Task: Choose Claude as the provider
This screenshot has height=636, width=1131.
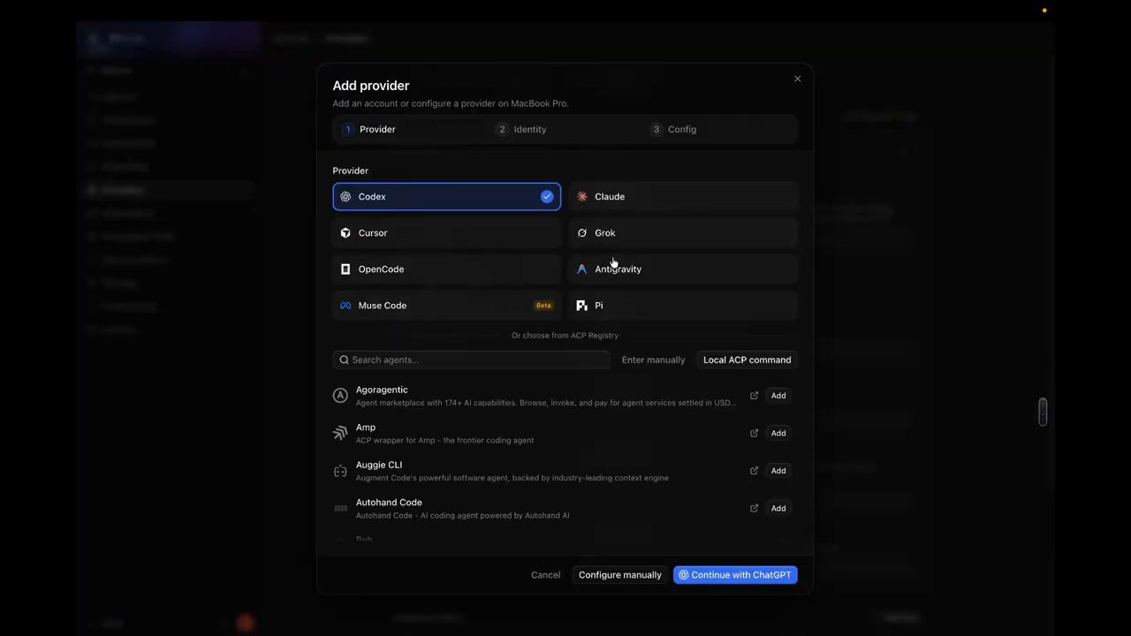Action: point(683,196)
